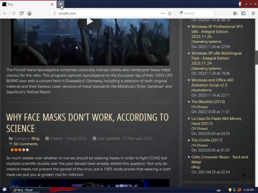
Task: Open a new tab with plus button
Action: click(x=60, y=4)
